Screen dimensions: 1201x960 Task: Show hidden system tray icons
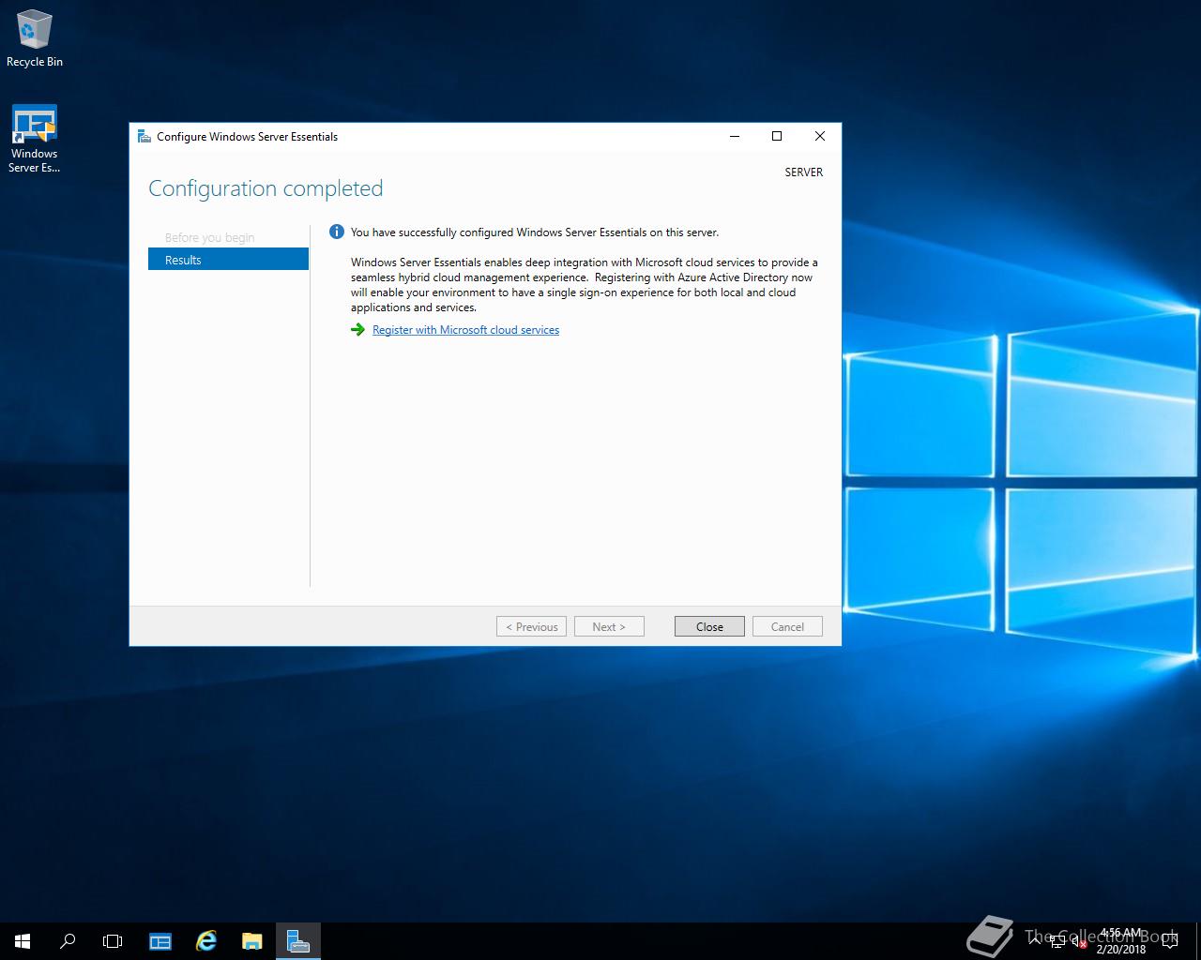tap(1035, 941)
